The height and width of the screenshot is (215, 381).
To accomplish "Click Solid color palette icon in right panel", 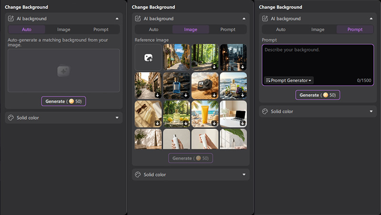I will [265, 112].
